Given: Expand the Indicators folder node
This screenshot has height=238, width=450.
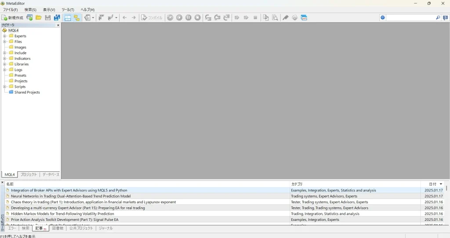Looking at the screenshot, I should click(x=4, y=58).
